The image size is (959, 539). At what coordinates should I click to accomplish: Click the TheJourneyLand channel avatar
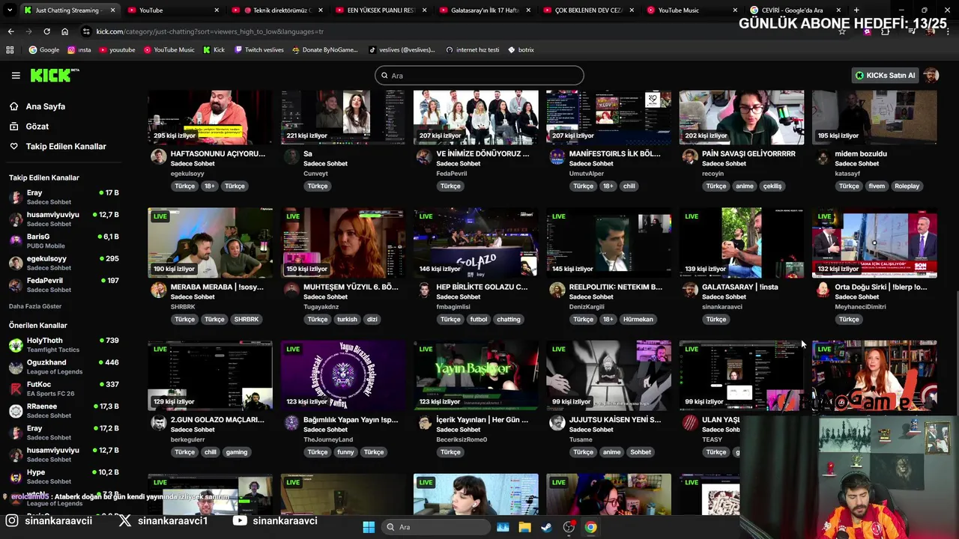click(291, 423)
